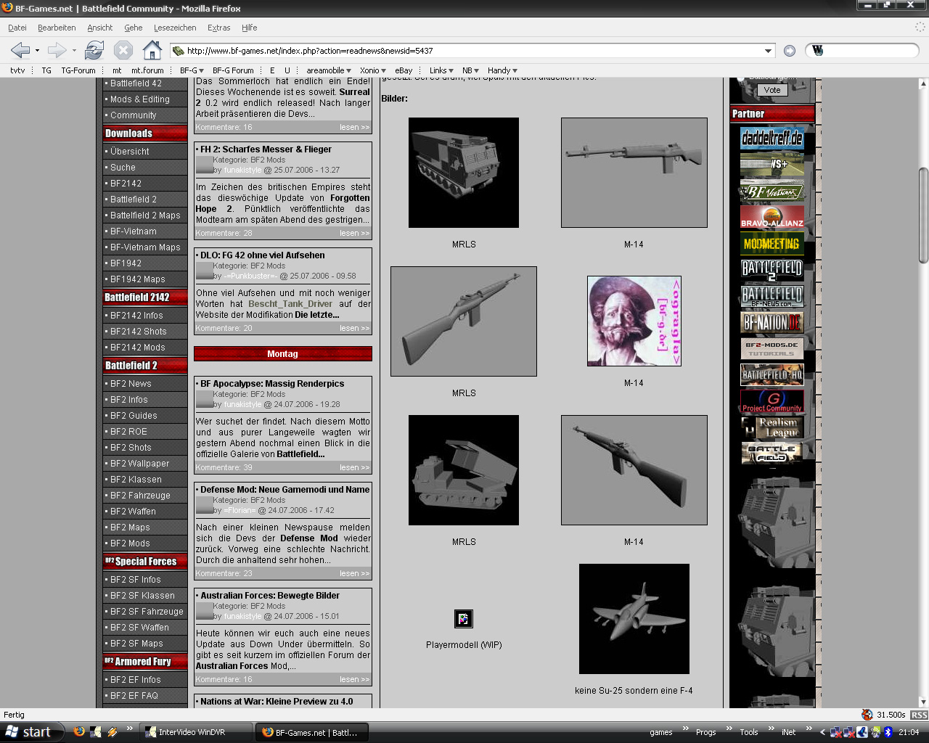Image resolution: width=929 pixels, height=743 pixels.
Task: Open the Datei menu
Action: point(17,28)
